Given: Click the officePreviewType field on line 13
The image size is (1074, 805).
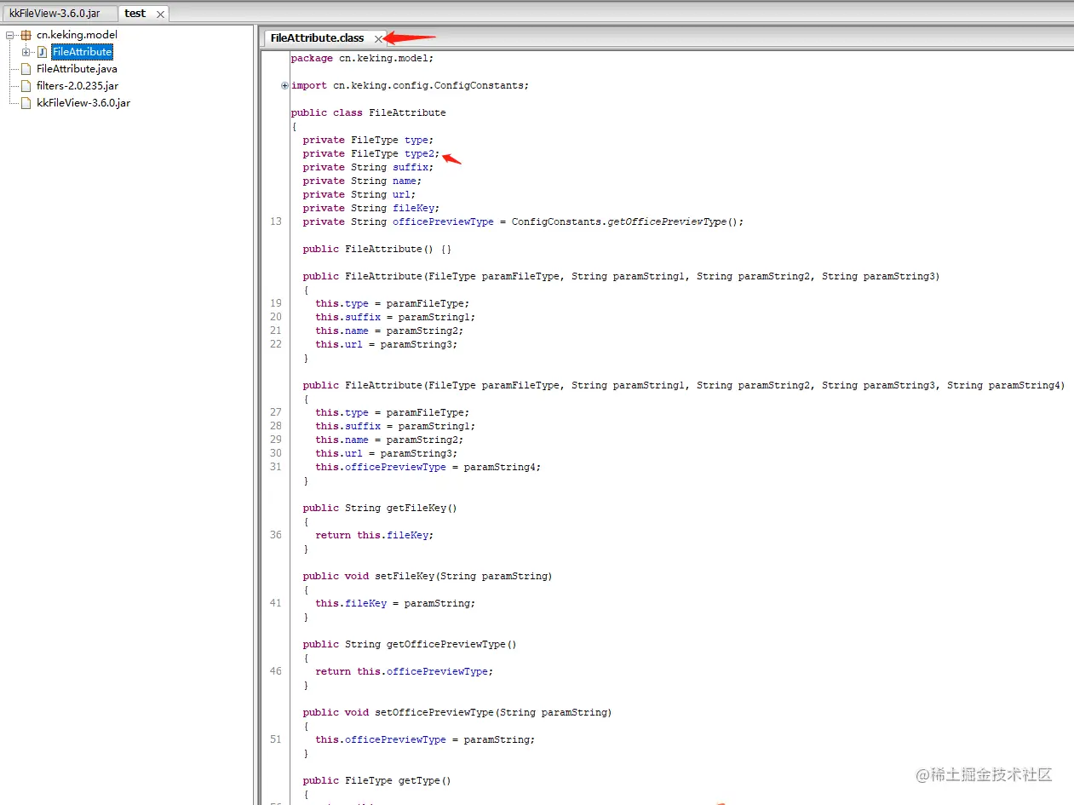Looking at the screenshot, I should (443, 221).
